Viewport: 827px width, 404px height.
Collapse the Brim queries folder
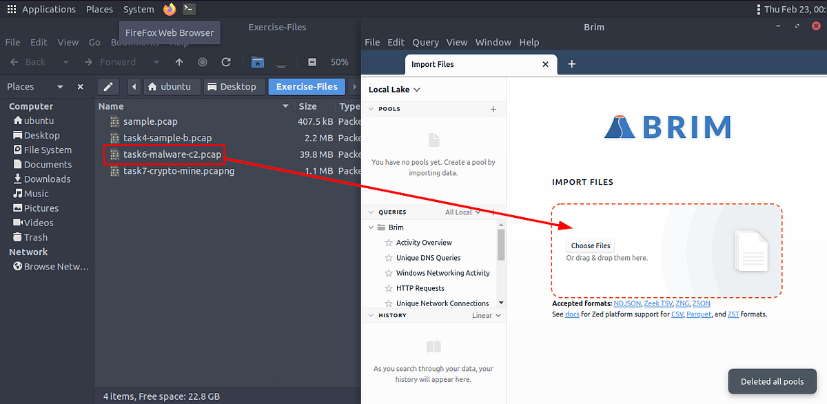[369, 227]
